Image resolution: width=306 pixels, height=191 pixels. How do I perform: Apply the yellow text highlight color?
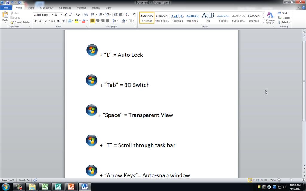(x=76, y=21)
